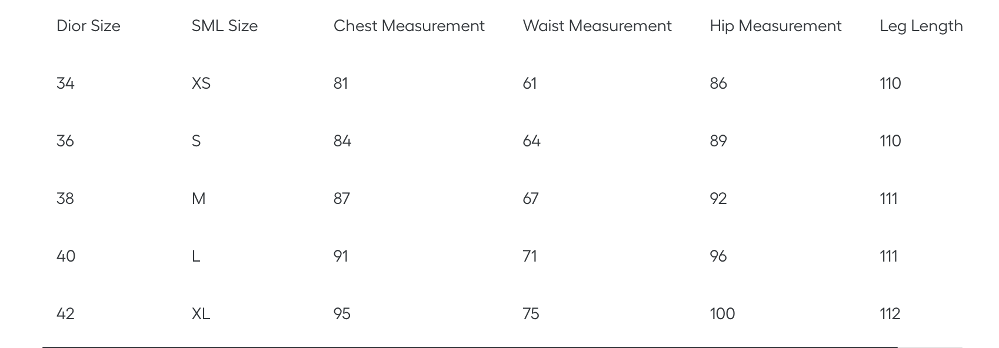
Task: Click waist measurement value 71
Action: coord(530,256)
